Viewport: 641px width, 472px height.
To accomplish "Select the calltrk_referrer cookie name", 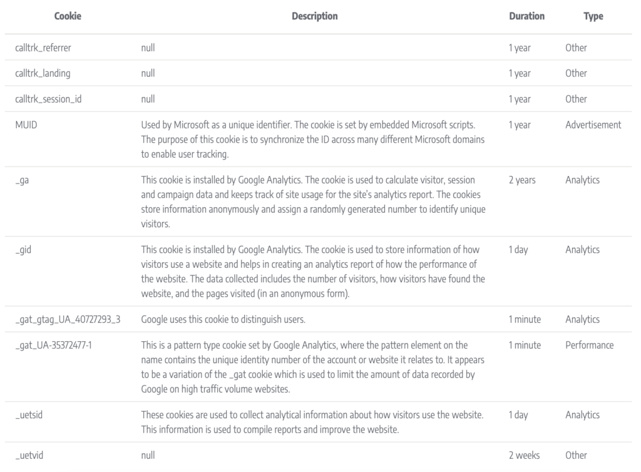I will [x=43, y=48].
